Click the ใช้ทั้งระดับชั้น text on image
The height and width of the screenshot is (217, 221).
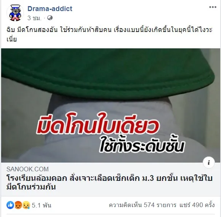(142, 145)
